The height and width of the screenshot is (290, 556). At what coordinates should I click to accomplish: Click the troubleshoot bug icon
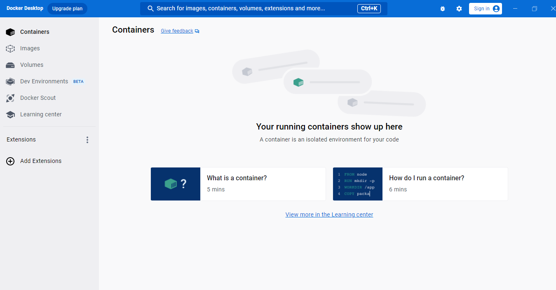[x=443, y=9]
